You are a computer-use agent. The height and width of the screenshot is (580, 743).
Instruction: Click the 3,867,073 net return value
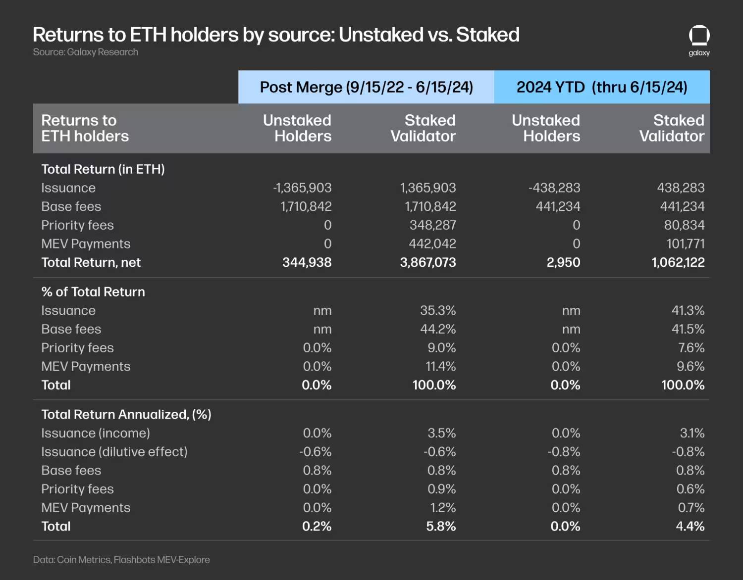point(428,262)
